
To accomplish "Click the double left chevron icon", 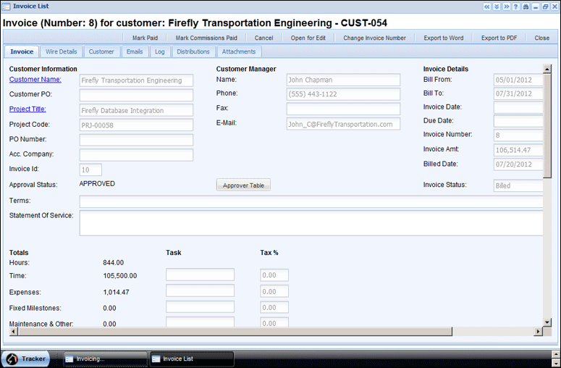I will click(486, 7).
